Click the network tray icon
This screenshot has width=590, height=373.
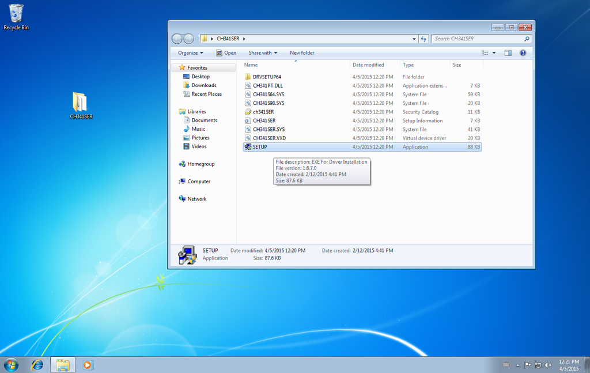[538, 365]
